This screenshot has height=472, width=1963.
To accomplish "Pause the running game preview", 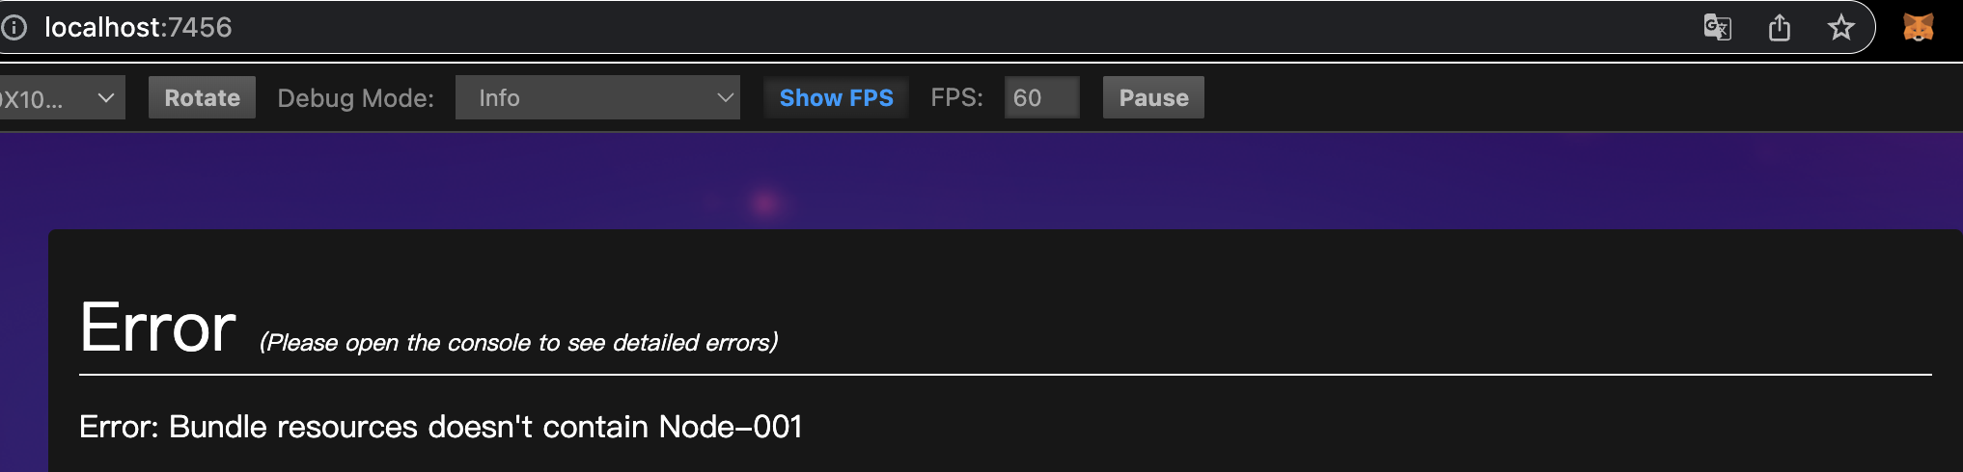I will (x=1153, y=98).
